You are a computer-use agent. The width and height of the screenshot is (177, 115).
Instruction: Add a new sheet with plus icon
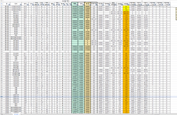[22, 114]
